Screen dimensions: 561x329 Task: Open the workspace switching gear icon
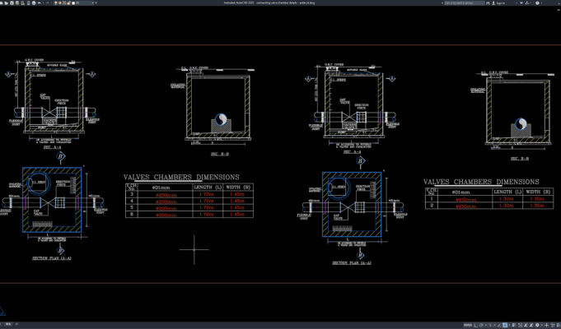[537, 326]
